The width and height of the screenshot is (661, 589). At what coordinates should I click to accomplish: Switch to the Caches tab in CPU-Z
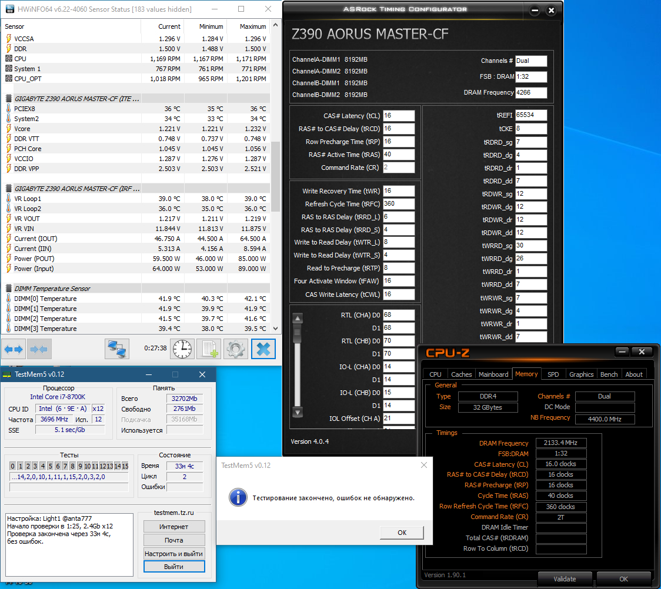pyautogui.click(x=461, y=374)
